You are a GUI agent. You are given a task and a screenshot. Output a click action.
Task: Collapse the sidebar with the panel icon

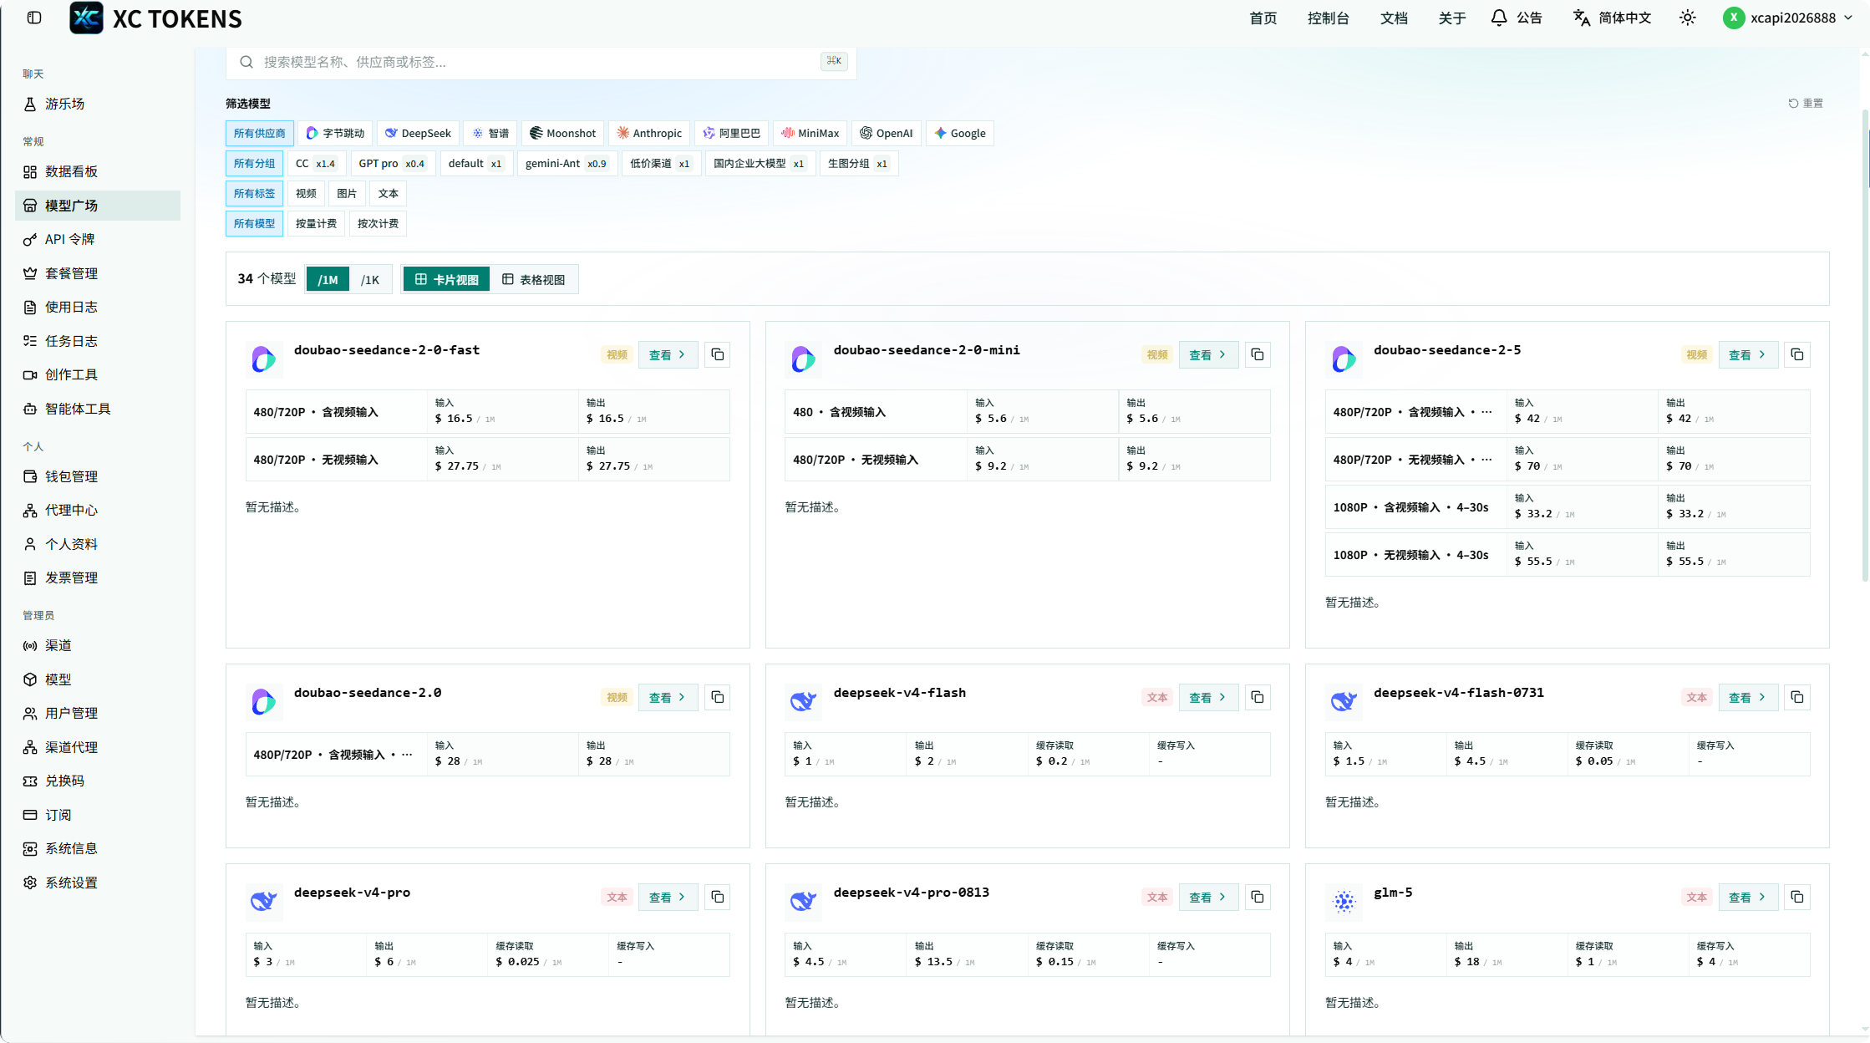(34, 18)
